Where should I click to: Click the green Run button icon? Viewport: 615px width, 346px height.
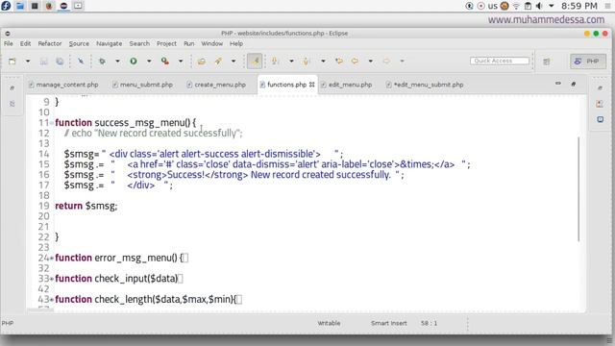point(134,62)
